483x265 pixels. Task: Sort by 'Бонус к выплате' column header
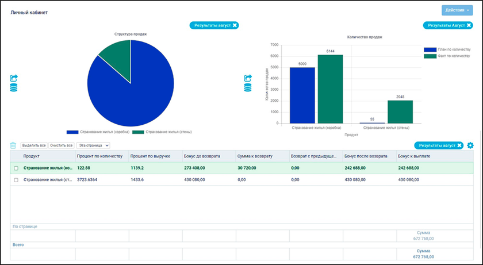414,156
